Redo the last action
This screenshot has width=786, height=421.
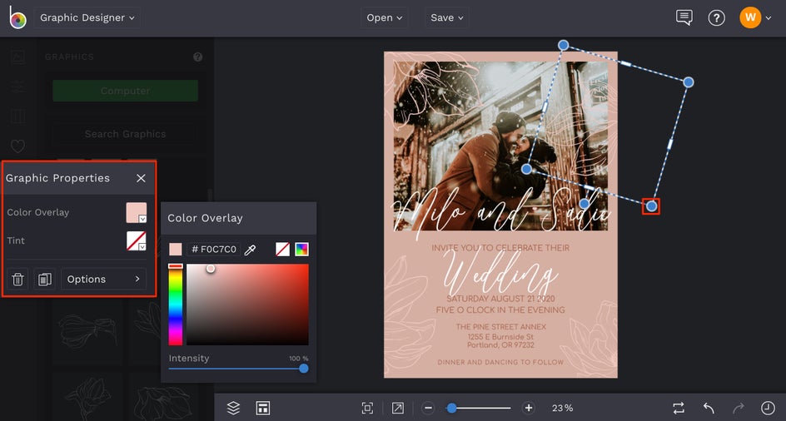coord(739,408)
